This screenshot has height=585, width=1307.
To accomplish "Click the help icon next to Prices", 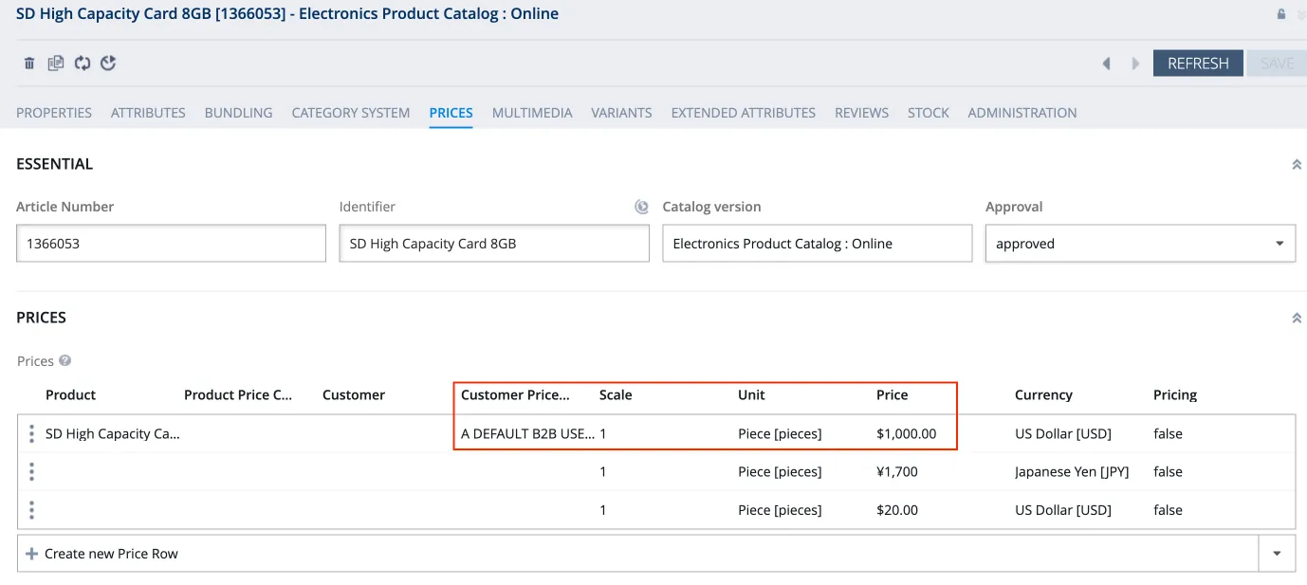I will click(x=65, y=360).
